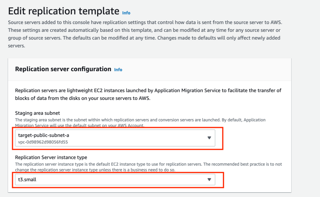
Task: Click the Replication Server instance type label
Action: 51,157
